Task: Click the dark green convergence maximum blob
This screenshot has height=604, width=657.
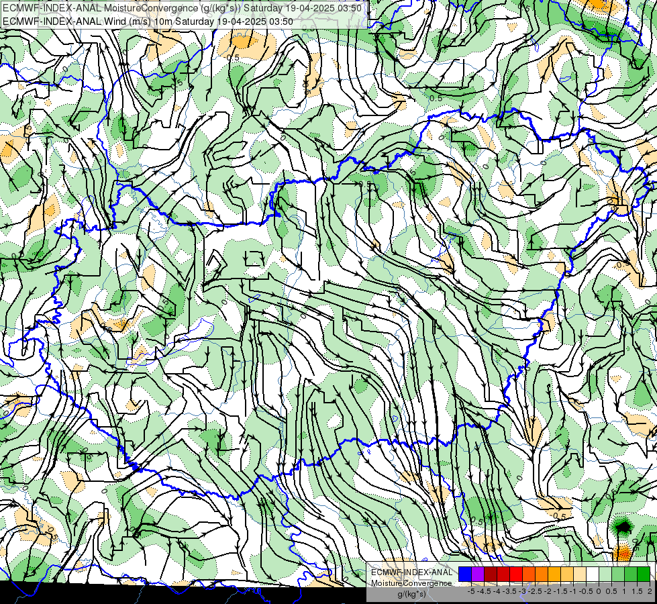Action: tap(623, 526)
